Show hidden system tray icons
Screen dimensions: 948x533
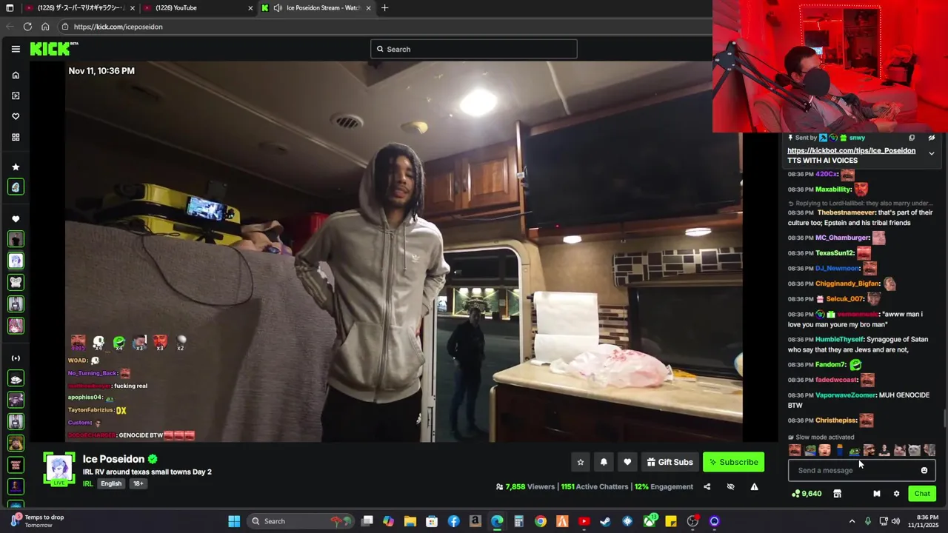click(x=852, y=521)
